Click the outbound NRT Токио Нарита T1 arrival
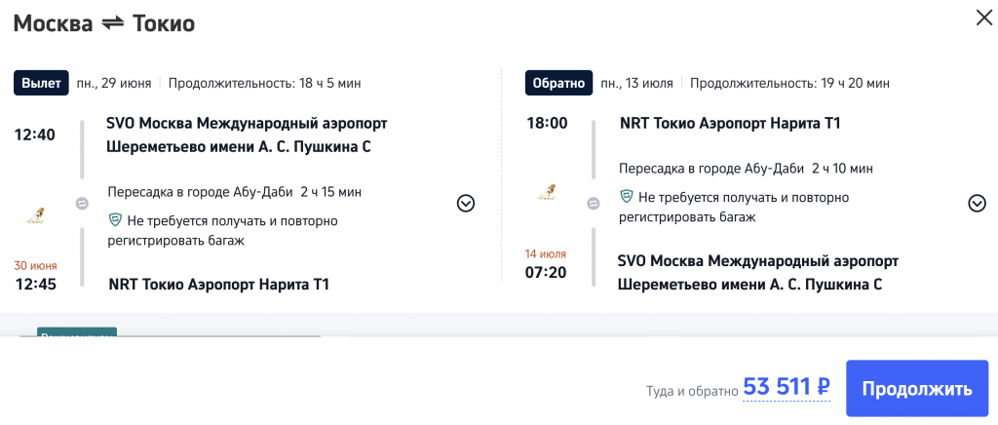Image resolution: width=998 pixels, height=425 pixels. (x=219, y=285)
